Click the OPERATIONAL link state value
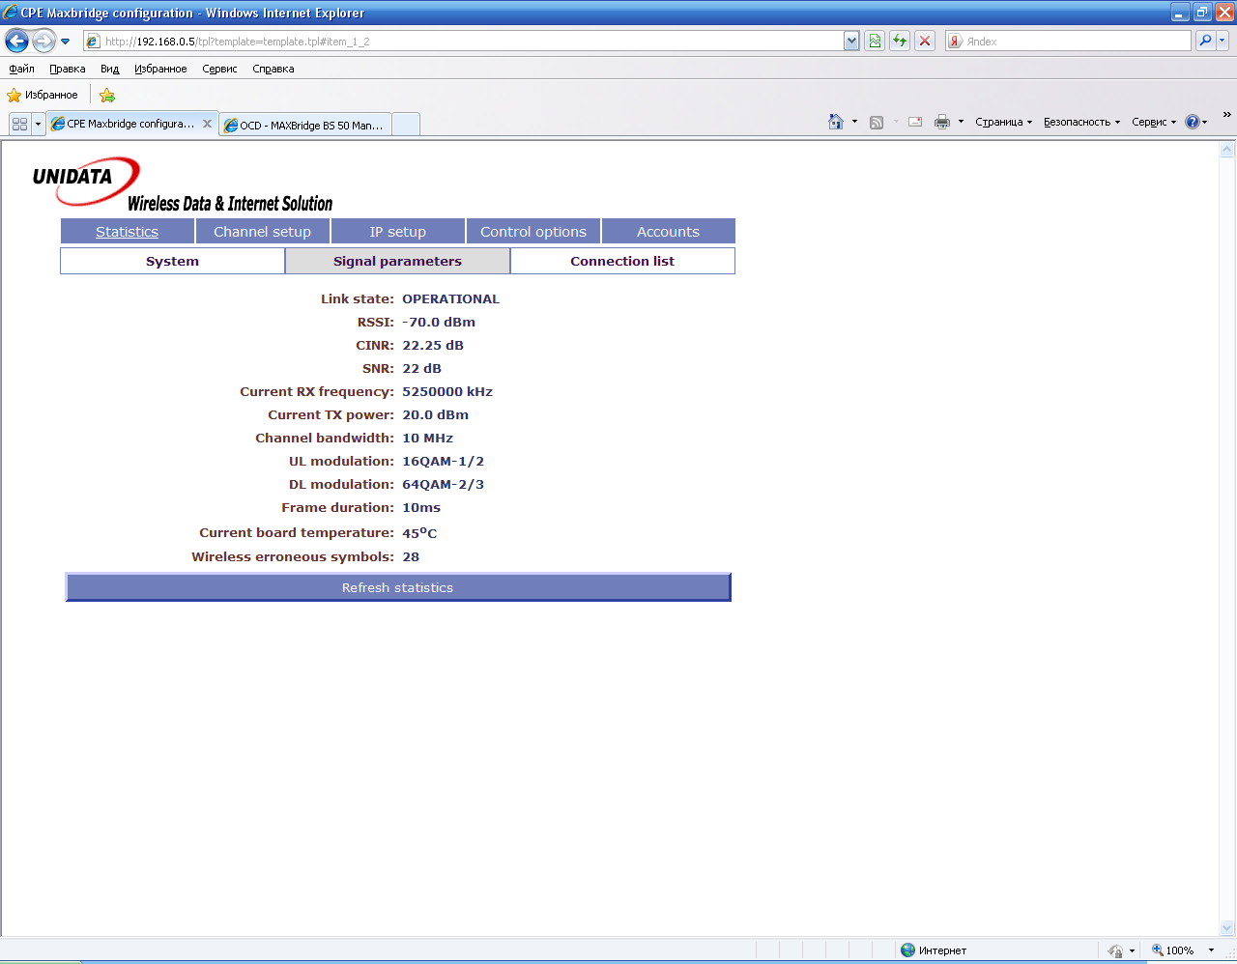The height and width of the screenshot is (964, 1237). click(451, 299)
